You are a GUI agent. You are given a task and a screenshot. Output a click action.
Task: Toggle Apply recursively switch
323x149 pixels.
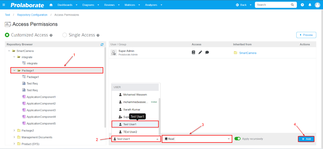coord(237,139)
